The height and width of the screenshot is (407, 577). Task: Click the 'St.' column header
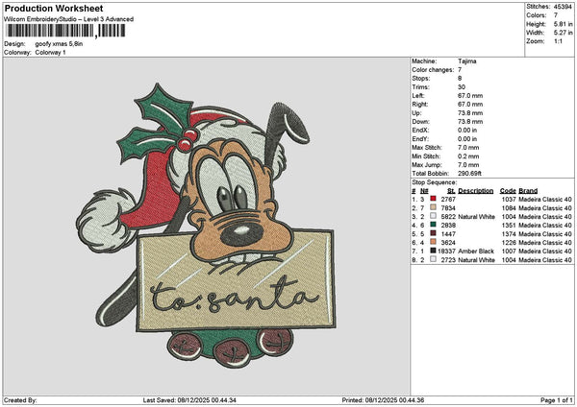pos(452,191)
